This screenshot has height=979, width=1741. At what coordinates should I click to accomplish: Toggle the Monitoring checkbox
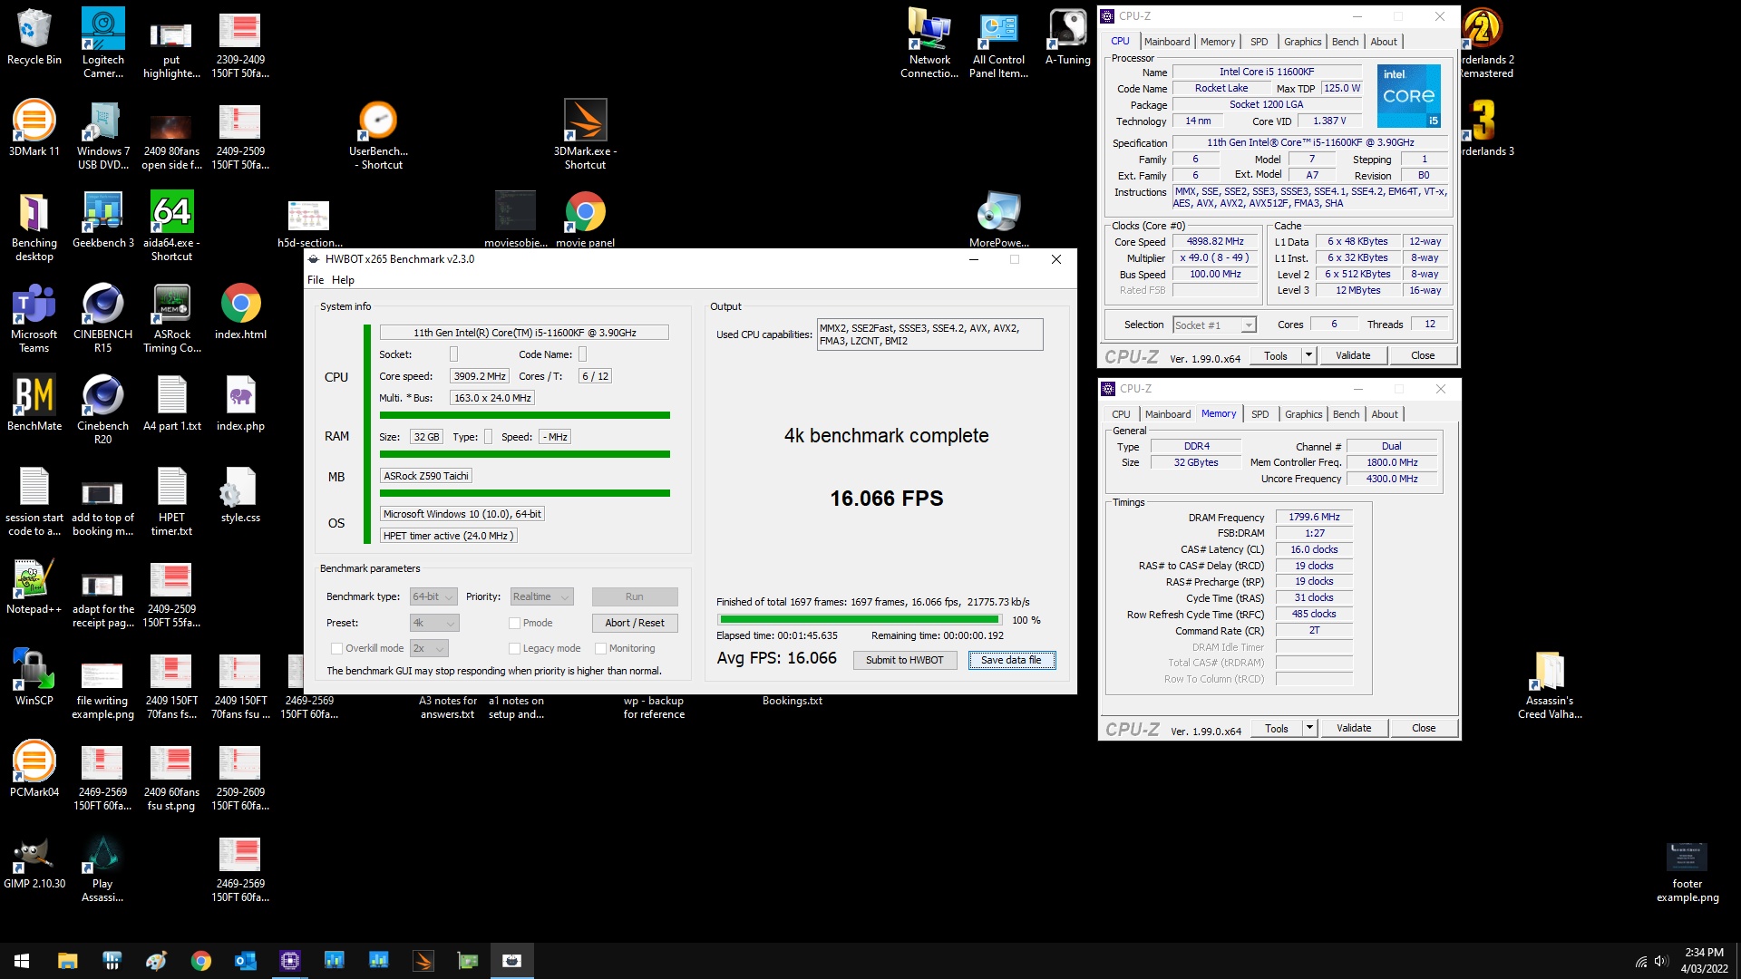600,648
